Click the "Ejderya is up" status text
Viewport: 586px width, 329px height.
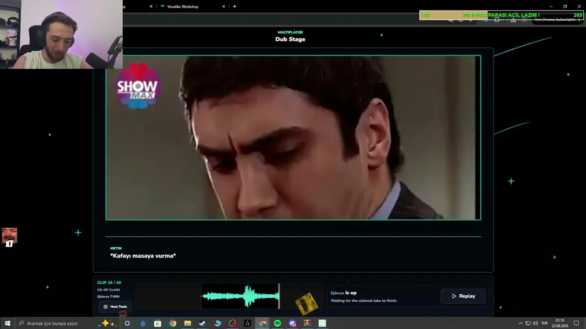(343, 293)
